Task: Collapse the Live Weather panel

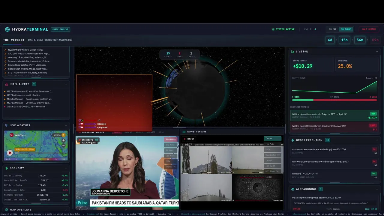Action: (x=66, y=125)
